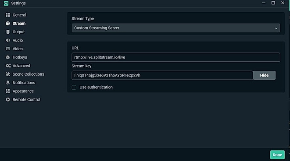290x161 pixels.
Task: Click the Stream key label
Action: click(x=81, y=66)
